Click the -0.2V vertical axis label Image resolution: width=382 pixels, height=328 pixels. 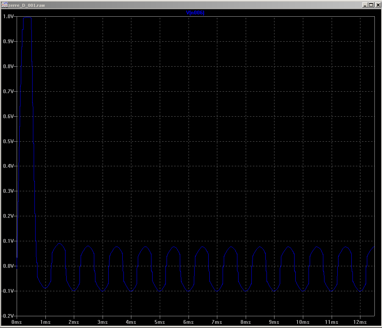click(8, 316)
